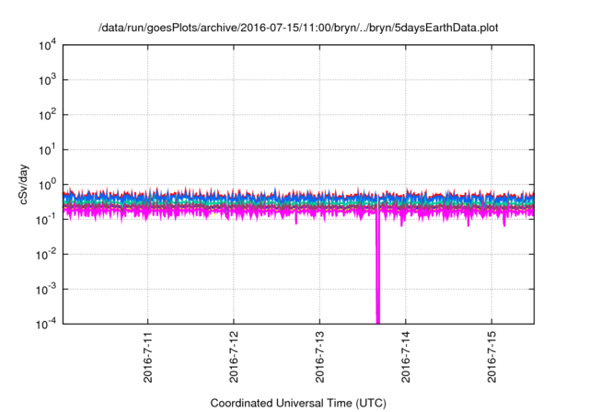Screen dimensions: 589x412
Task: Click the 10^-4 y-axis tick label
Action: 47,324
